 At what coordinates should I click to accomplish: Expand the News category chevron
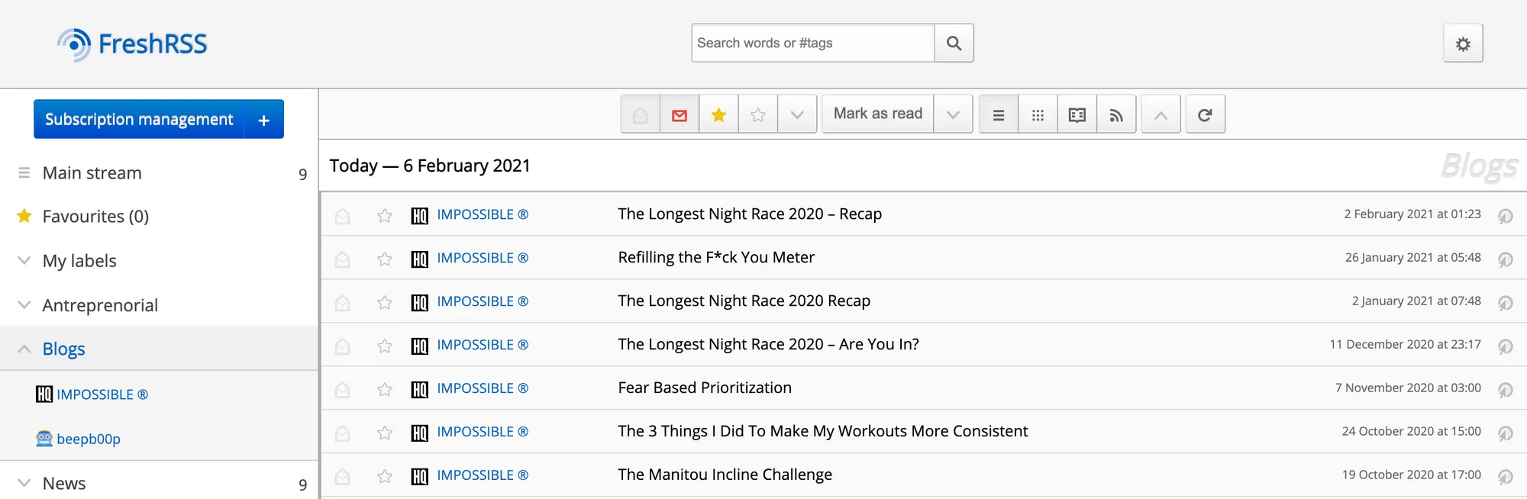tap(24, 483)
